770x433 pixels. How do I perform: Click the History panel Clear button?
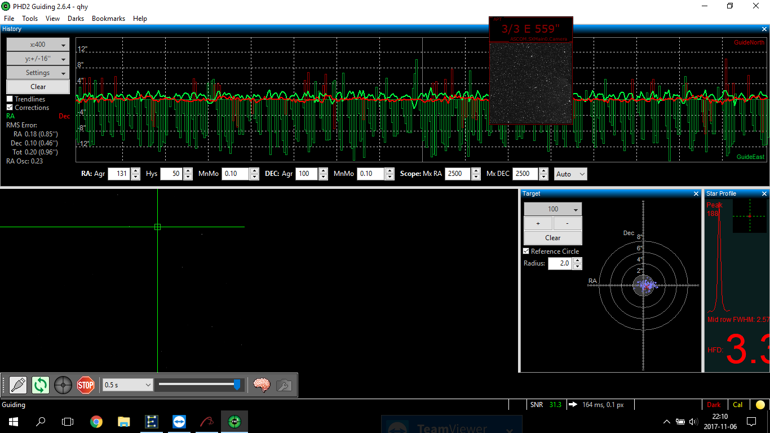click(x=38, y=87)
